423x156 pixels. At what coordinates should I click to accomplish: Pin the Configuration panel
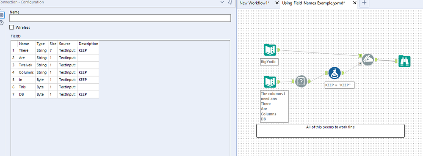pos(230,2)
